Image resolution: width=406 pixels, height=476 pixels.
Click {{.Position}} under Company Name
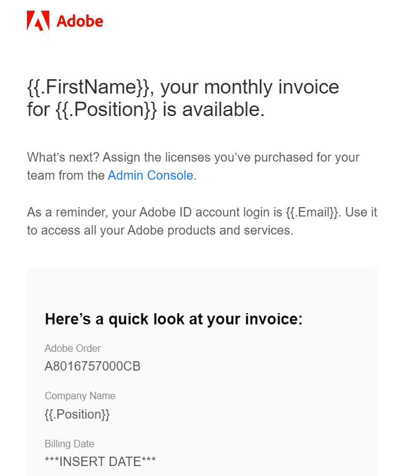pyautogui.click(x=77, y=414)
